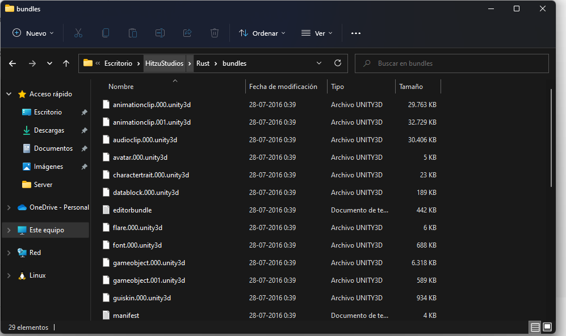The height and width of the screenshot is (336, 566).
Task: Click pin icon next to Documentos
Action: click(x=84, y=148)
